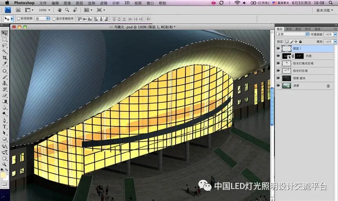Select the Zoom tool in the toolbox
The image size is (338, 201).
tap(4, 165)
